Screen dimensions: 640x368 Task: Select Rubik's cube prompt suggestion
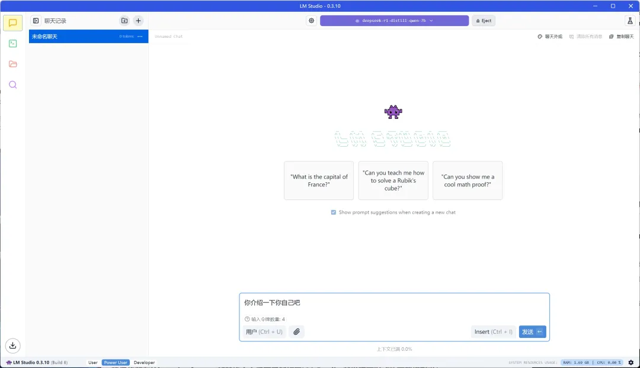[x=393, y=180]
